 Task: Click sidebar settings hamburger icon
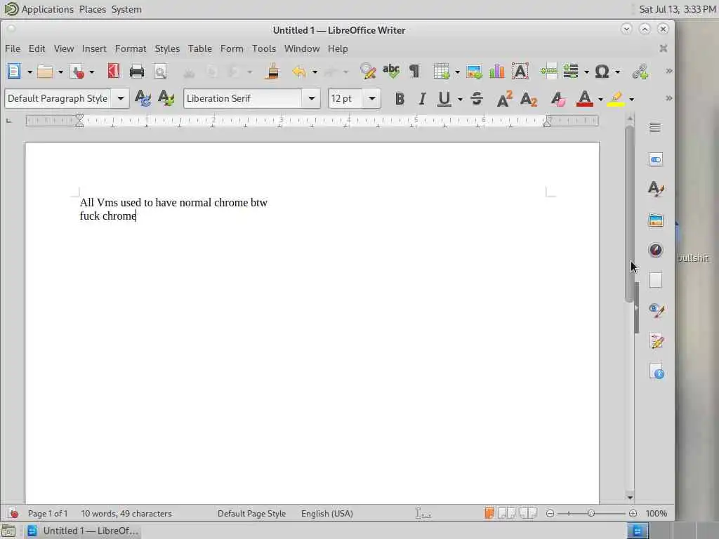655,128
